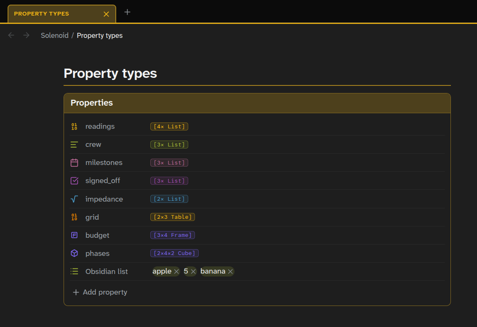Click the number type icon beside grid
This screenshot has width=477, height=327.
click(74, 217)
